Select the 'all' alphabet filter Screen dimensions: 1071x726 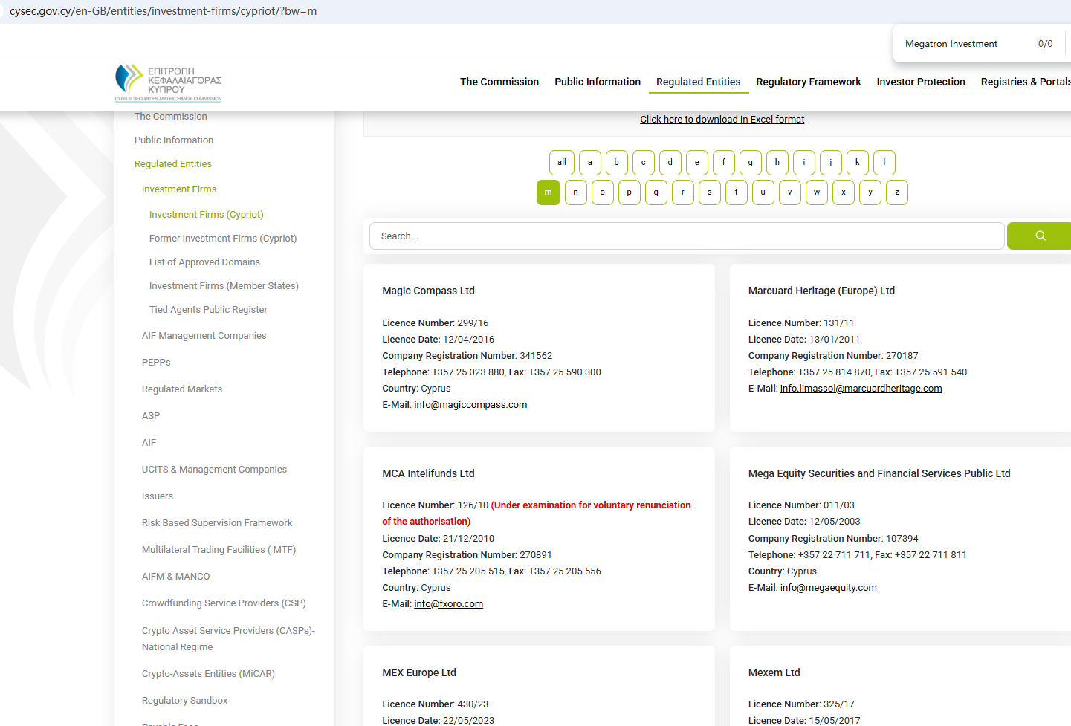pyautogui.click(x=561, y=163)
